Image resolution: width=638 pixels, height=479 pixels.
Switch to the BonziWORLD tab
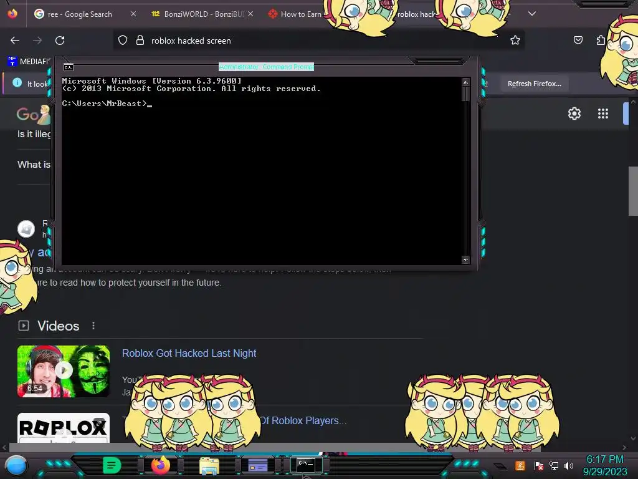click(x=199, y=14)
